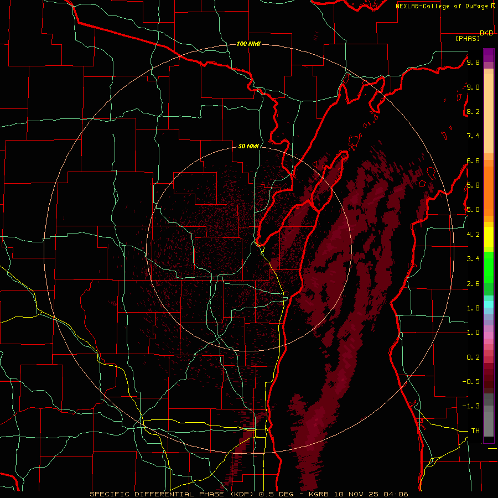Click the yellow segment of the color bar
The height and width of the screenshot is (498, 498).
point(489,237)
